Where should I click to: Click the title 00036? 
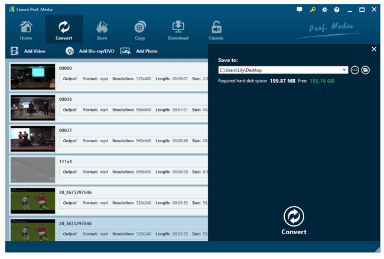[66, 99]
